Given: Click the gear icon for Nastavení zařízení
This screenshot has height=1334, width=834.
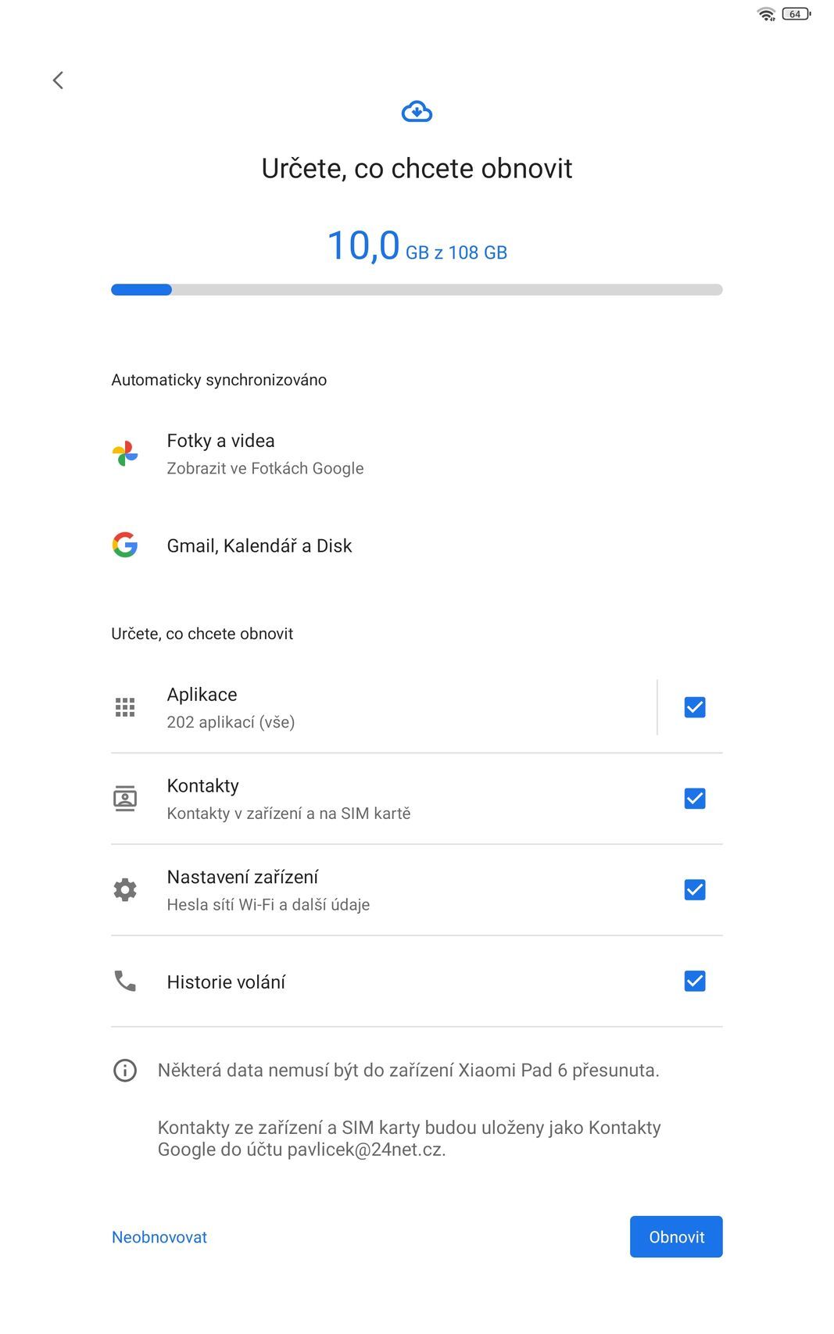Looking at the screenshot, I should (x=126, y=889).
